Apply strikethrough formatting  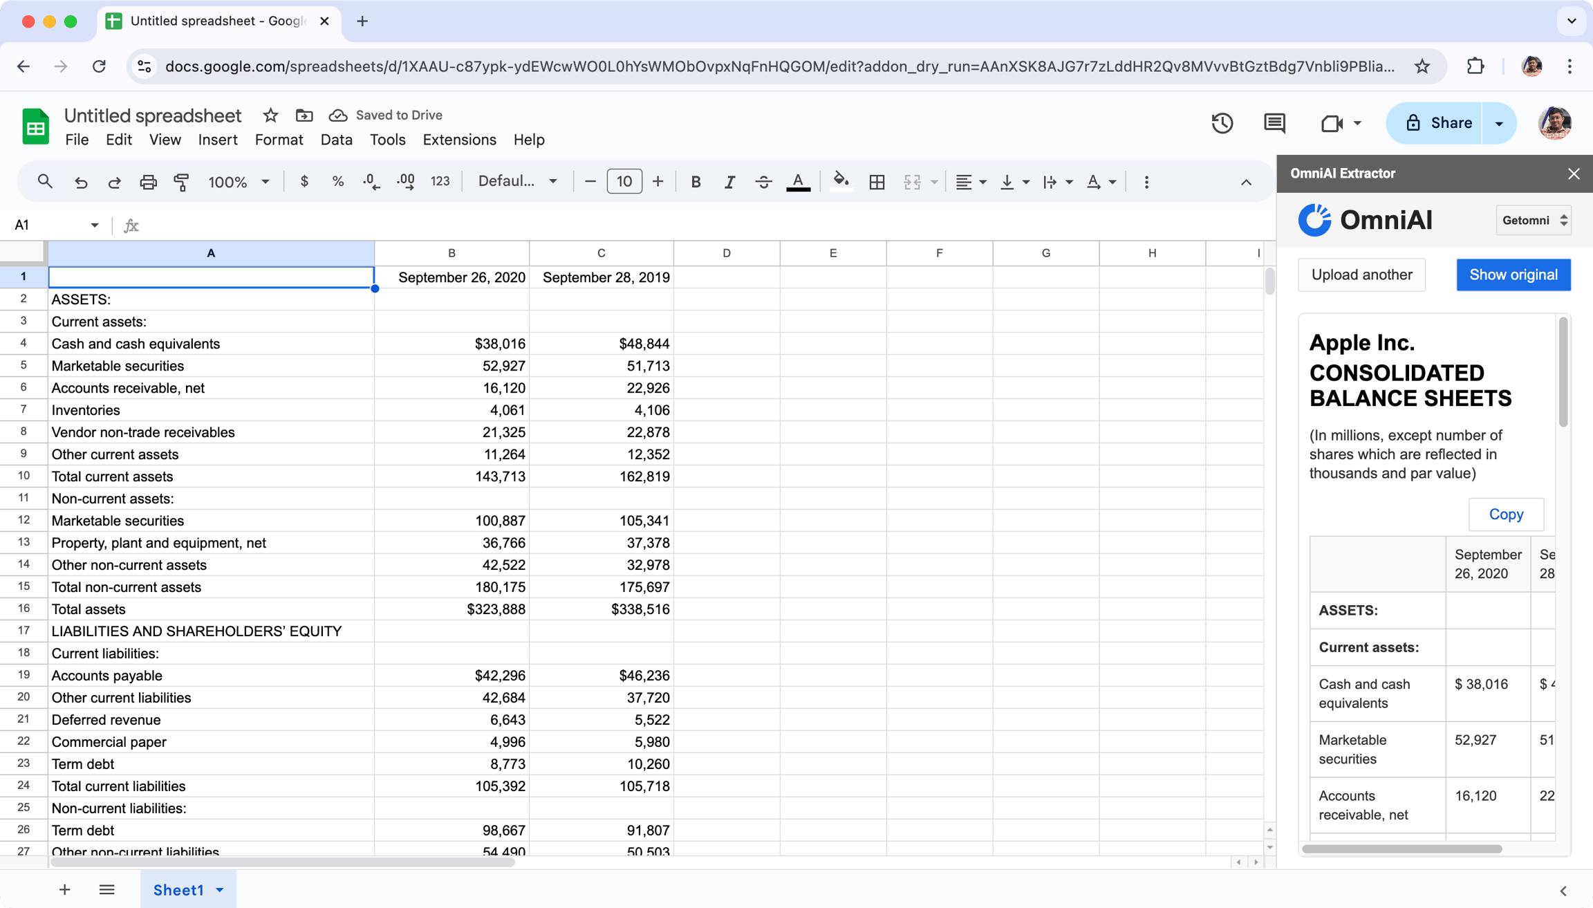[763, 181]
